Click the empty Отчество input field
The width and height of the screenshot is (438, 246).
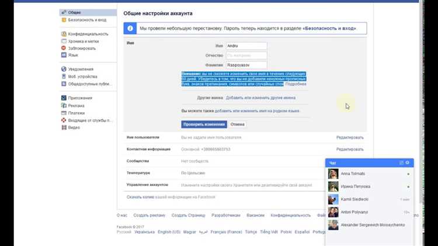tap(246, 56)
